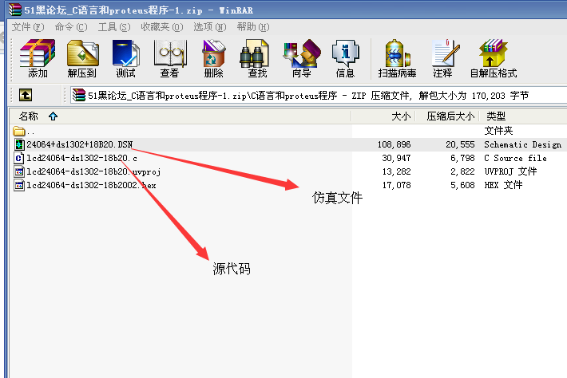Click the archive icon in address bar
Image resolution: width=567 pixels, height=378 pixels.
[x=79, y=96]
